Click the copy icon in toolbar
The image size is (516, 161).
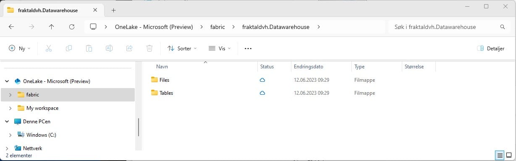click(x=69, y=48)
